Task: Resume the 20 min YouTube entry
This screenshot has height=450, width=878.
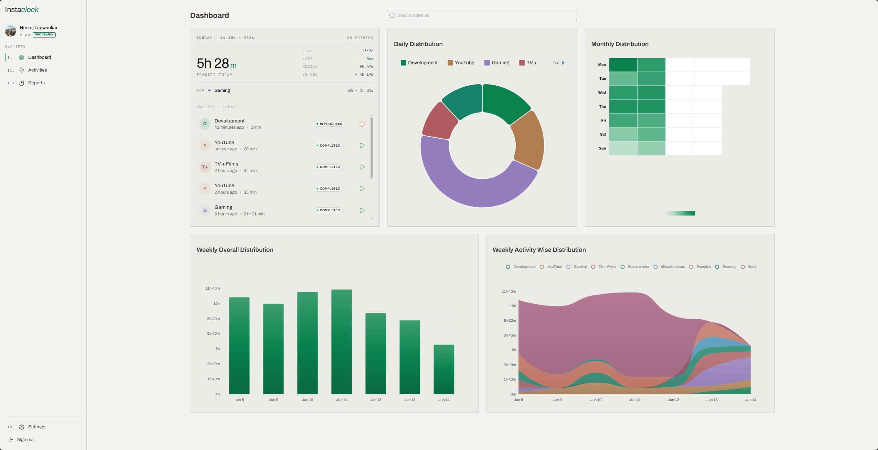Action: (x=362, y=146)
